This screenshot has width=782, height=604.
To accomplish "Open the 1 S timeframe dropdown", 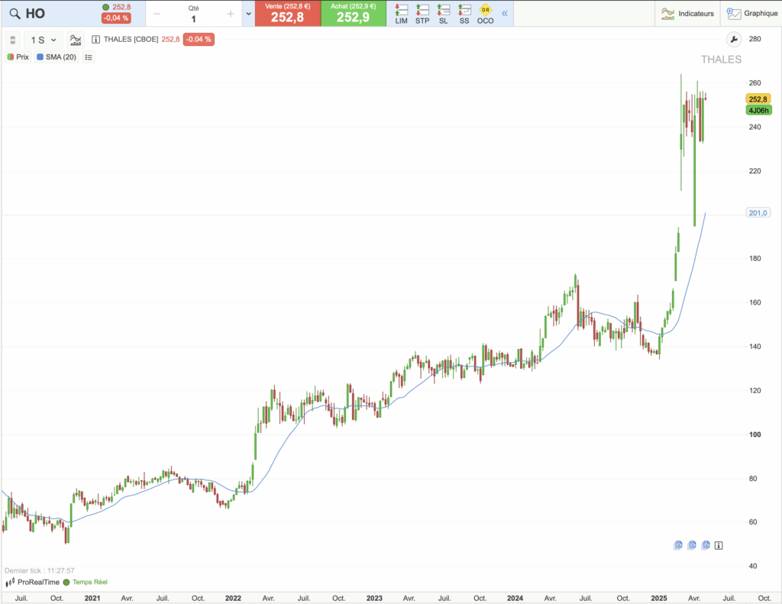I will (43, 40).
